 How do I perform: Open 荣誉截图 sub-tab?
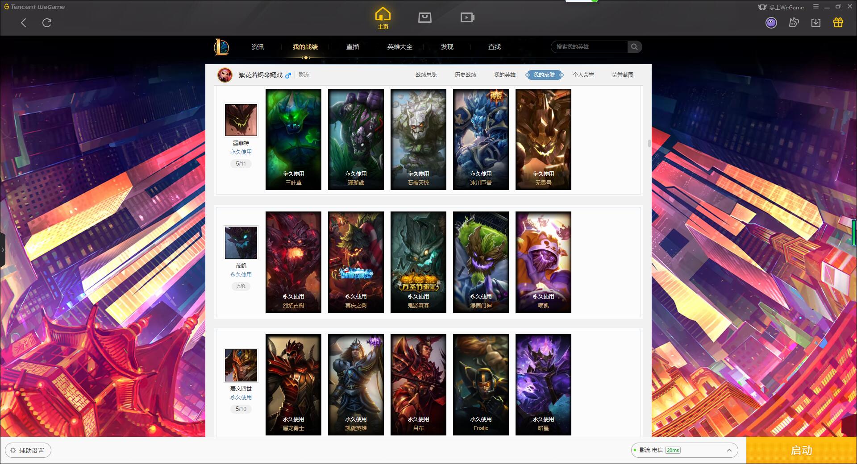pos(623,75)
